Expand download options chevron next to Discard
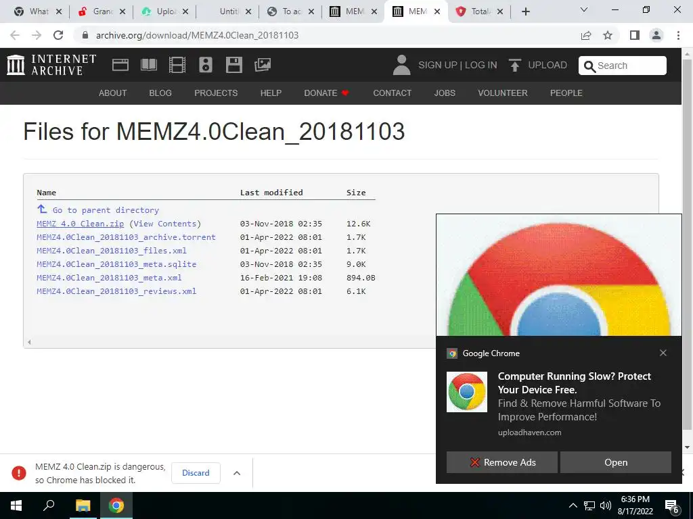This screenshot has height=519, width=693. coord(237,473)
